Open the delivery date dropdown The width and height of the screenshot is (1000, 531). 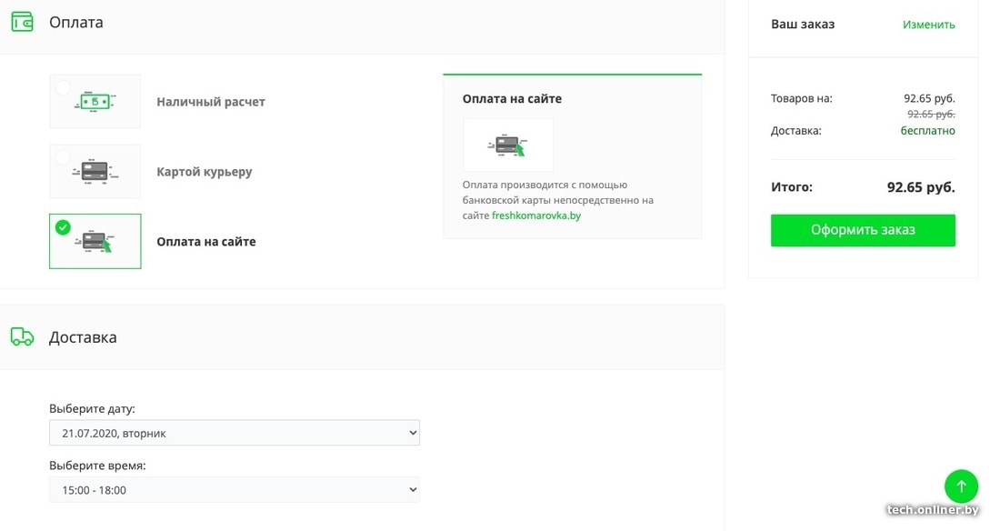pyautogui.click(x=235, y=433)
